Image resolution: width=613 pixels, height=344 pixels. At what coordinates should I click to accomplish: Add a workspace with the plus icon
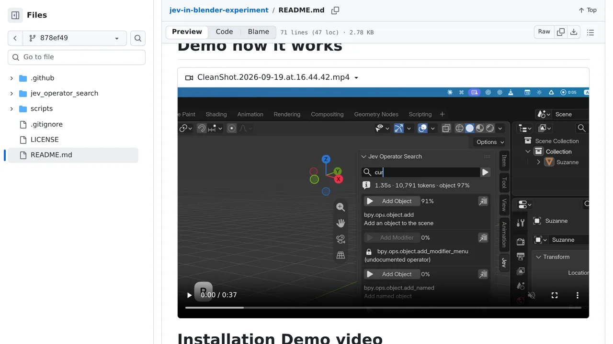(442, 114)
